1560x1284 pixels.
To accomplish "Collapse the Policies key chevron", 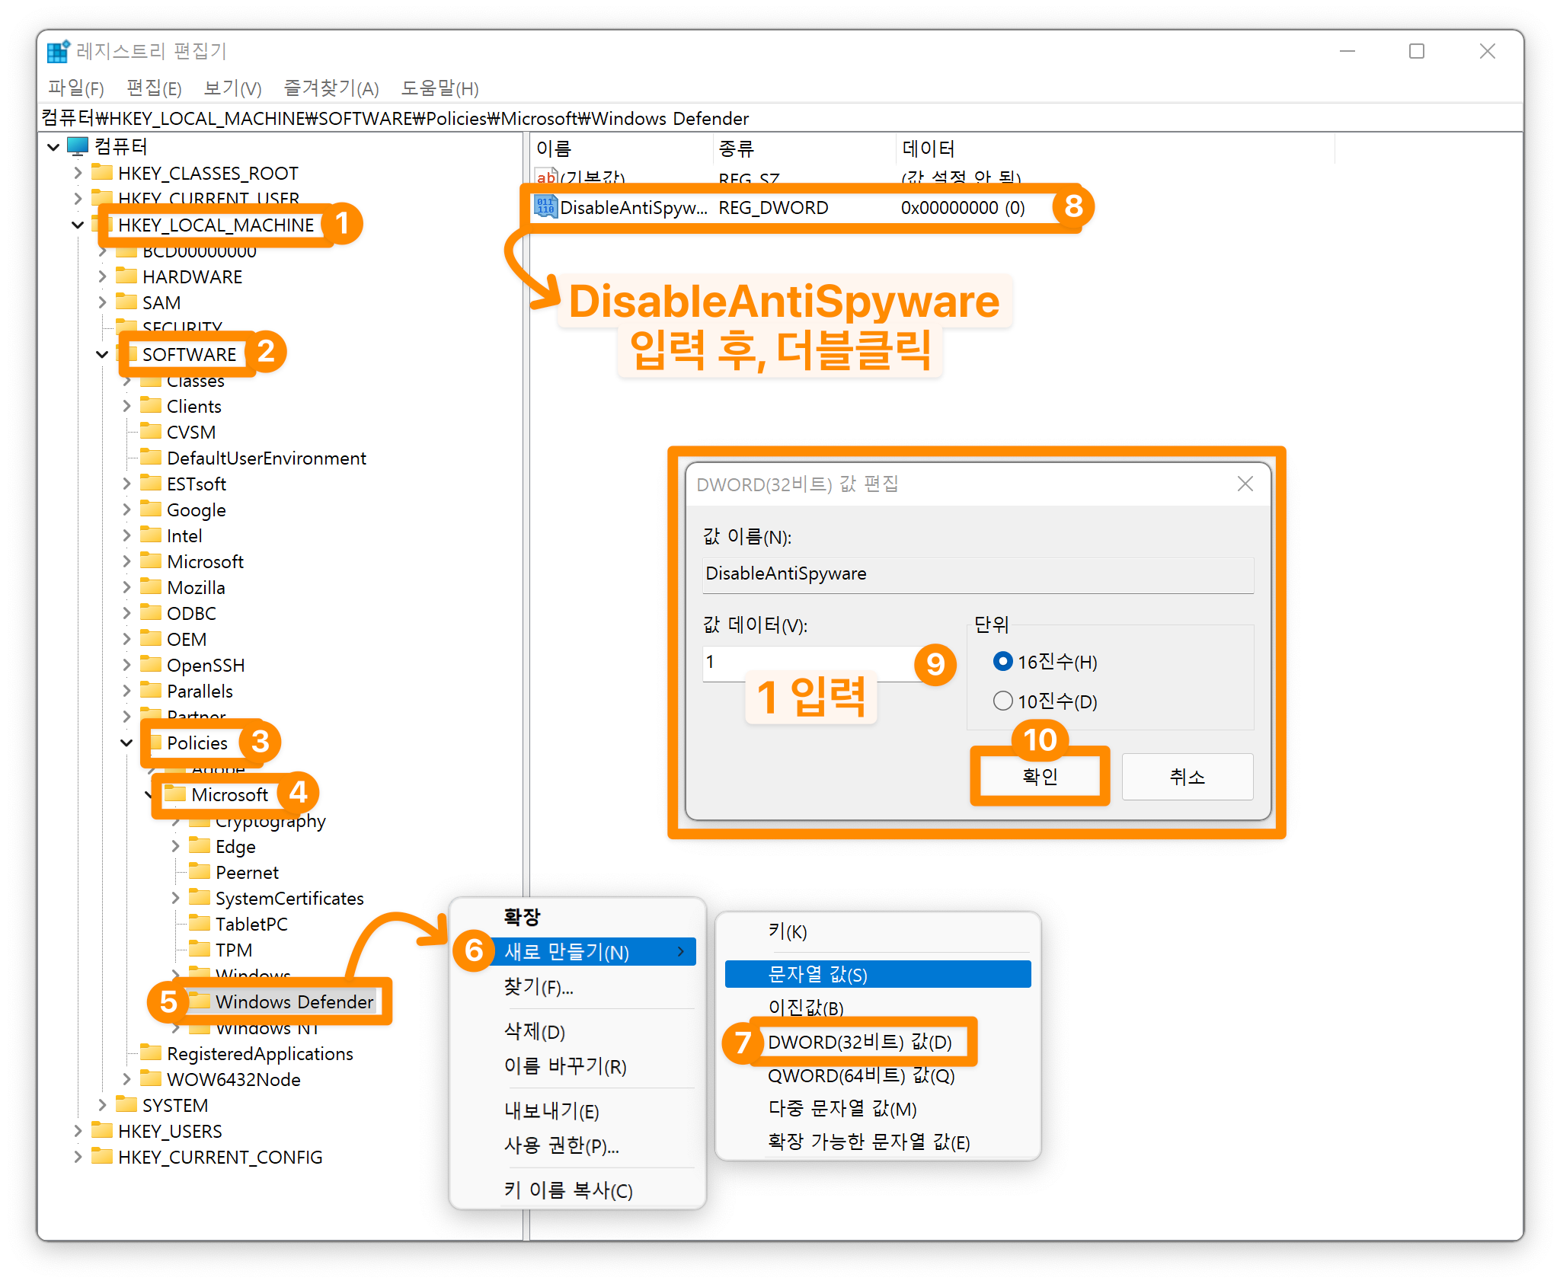I will coord(126,743).
